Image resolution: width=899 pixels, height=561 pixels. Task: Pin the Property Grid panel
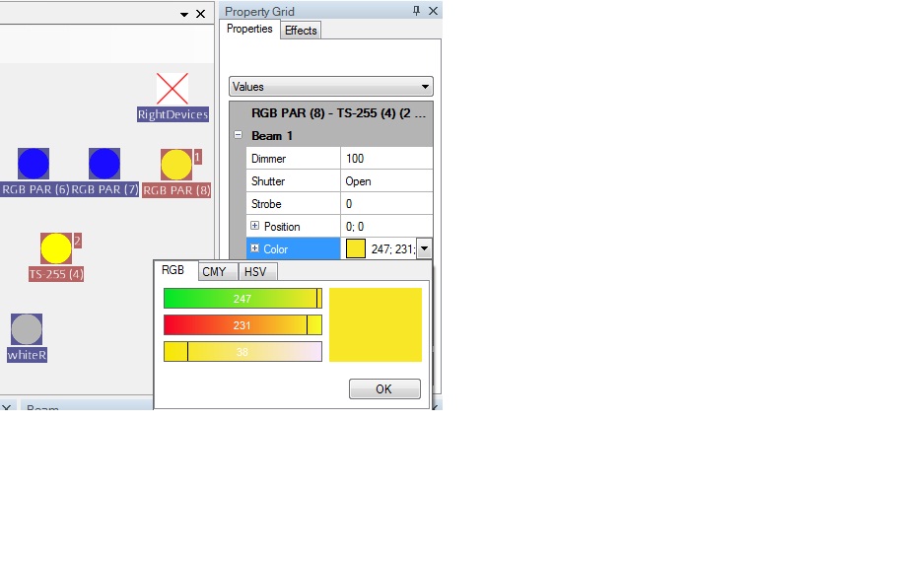pyautogui.click(x=416, y=11)
